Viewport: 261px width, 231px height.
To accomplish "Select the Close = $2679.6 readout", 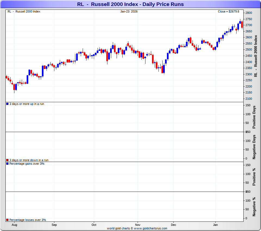I will click(228, 11).
